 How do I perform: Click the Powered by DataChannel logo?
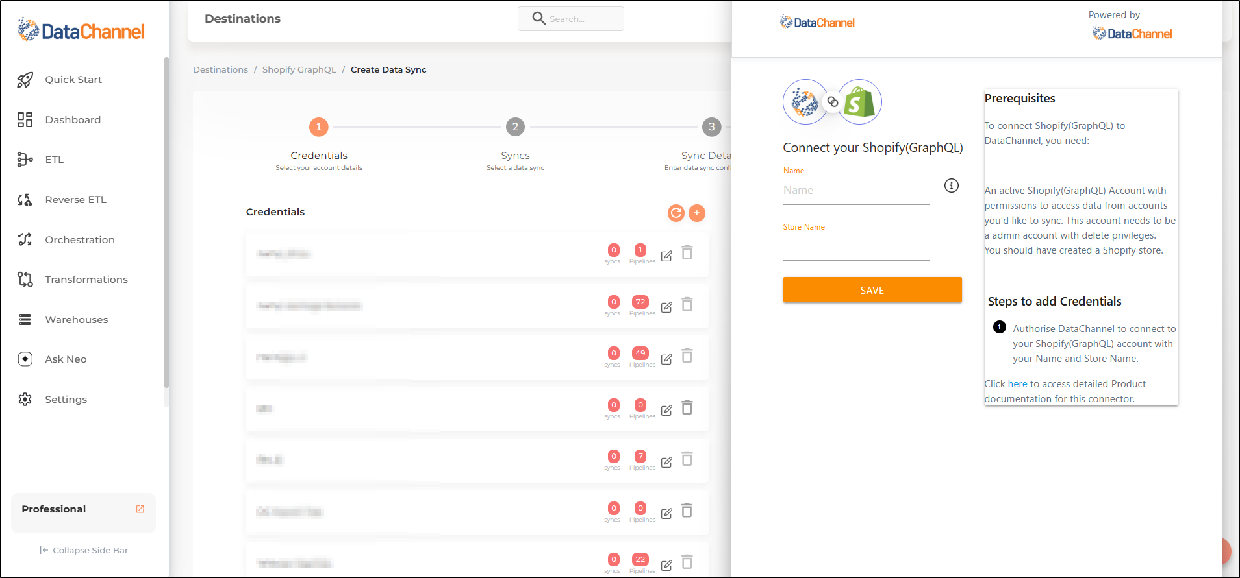[x=1132, y=34]
